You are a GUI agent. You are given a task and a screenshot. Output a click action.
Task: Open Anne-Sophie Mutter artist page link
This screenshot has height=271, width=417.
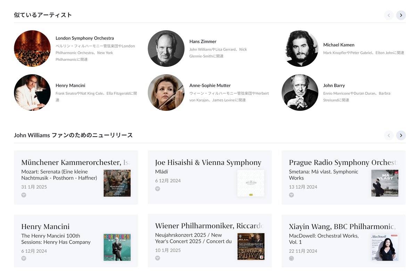coord(210,86)
